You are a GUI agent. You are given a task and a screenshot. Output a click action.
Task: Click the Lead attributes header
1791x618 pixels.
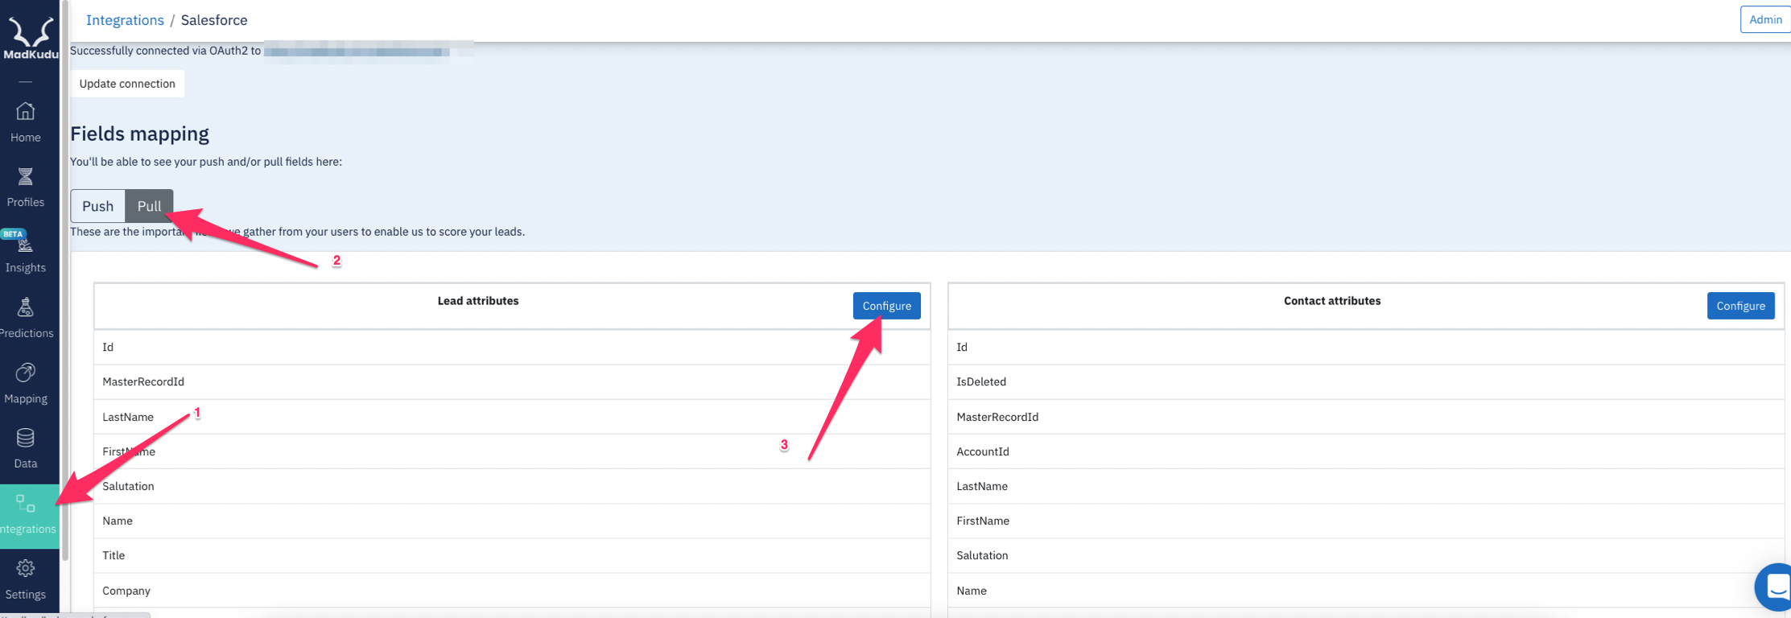478,301
